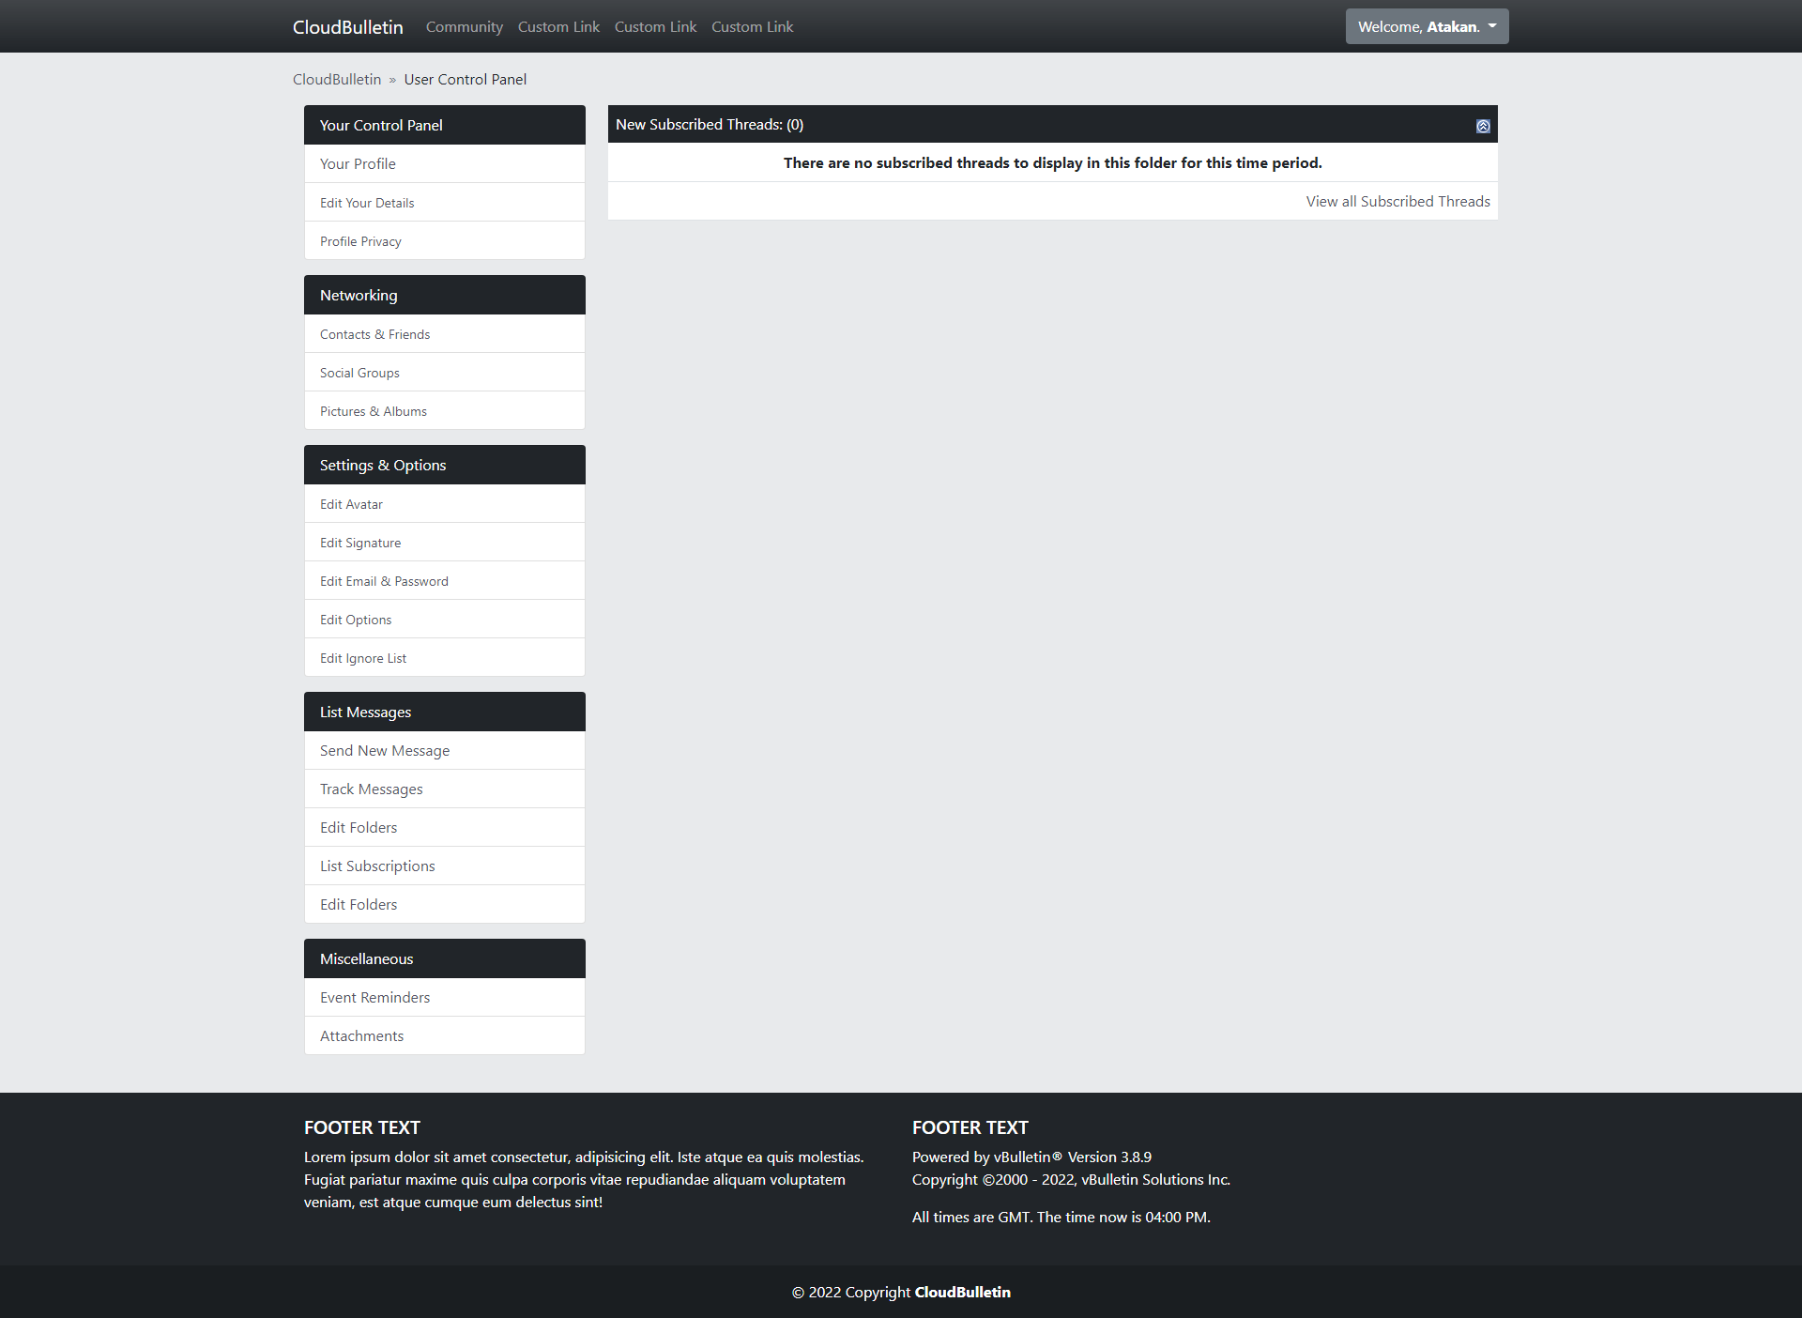Go to Event Reminders
1802x1318 pixels.
374,998
